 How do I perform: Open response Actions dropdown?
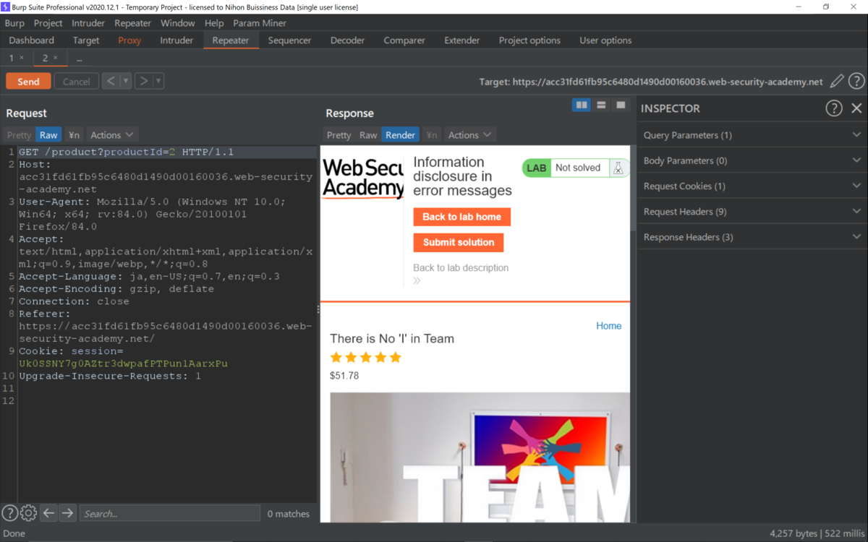click(x=470, y=135)
